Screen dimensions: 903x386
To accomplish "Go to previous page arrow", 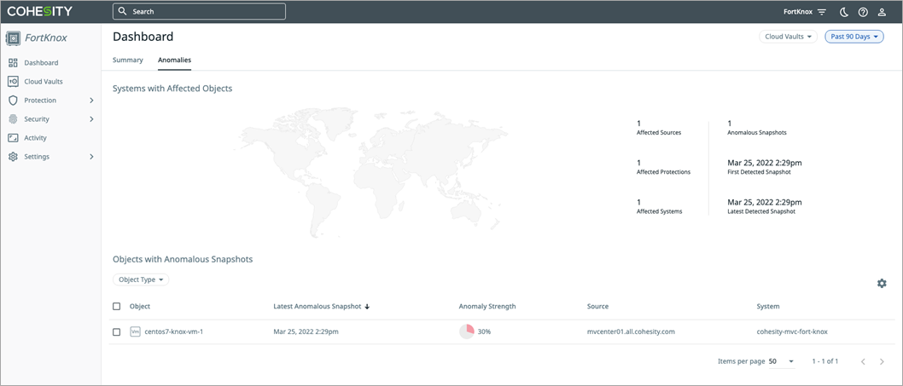I will pos(863,362).
